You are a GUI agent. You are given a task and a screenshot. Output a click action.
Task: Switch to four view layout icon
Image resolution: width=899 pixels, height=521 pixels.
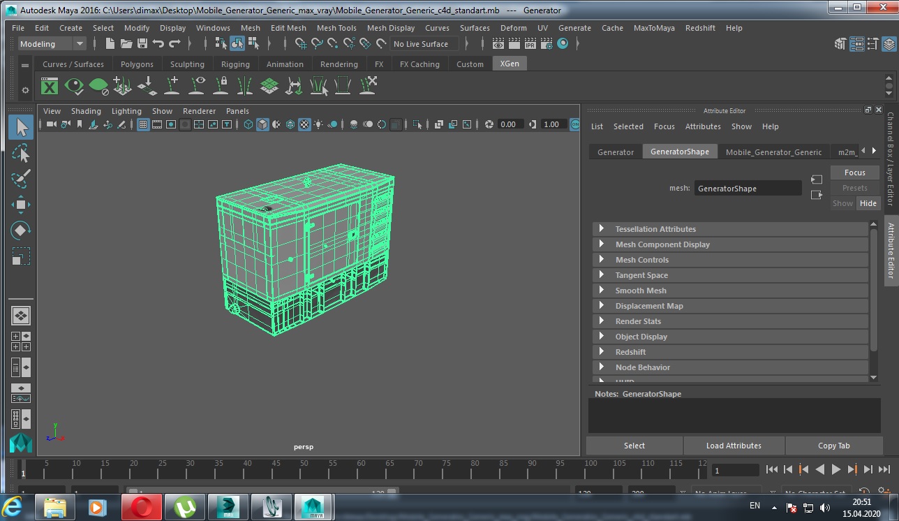coord(21,342)
